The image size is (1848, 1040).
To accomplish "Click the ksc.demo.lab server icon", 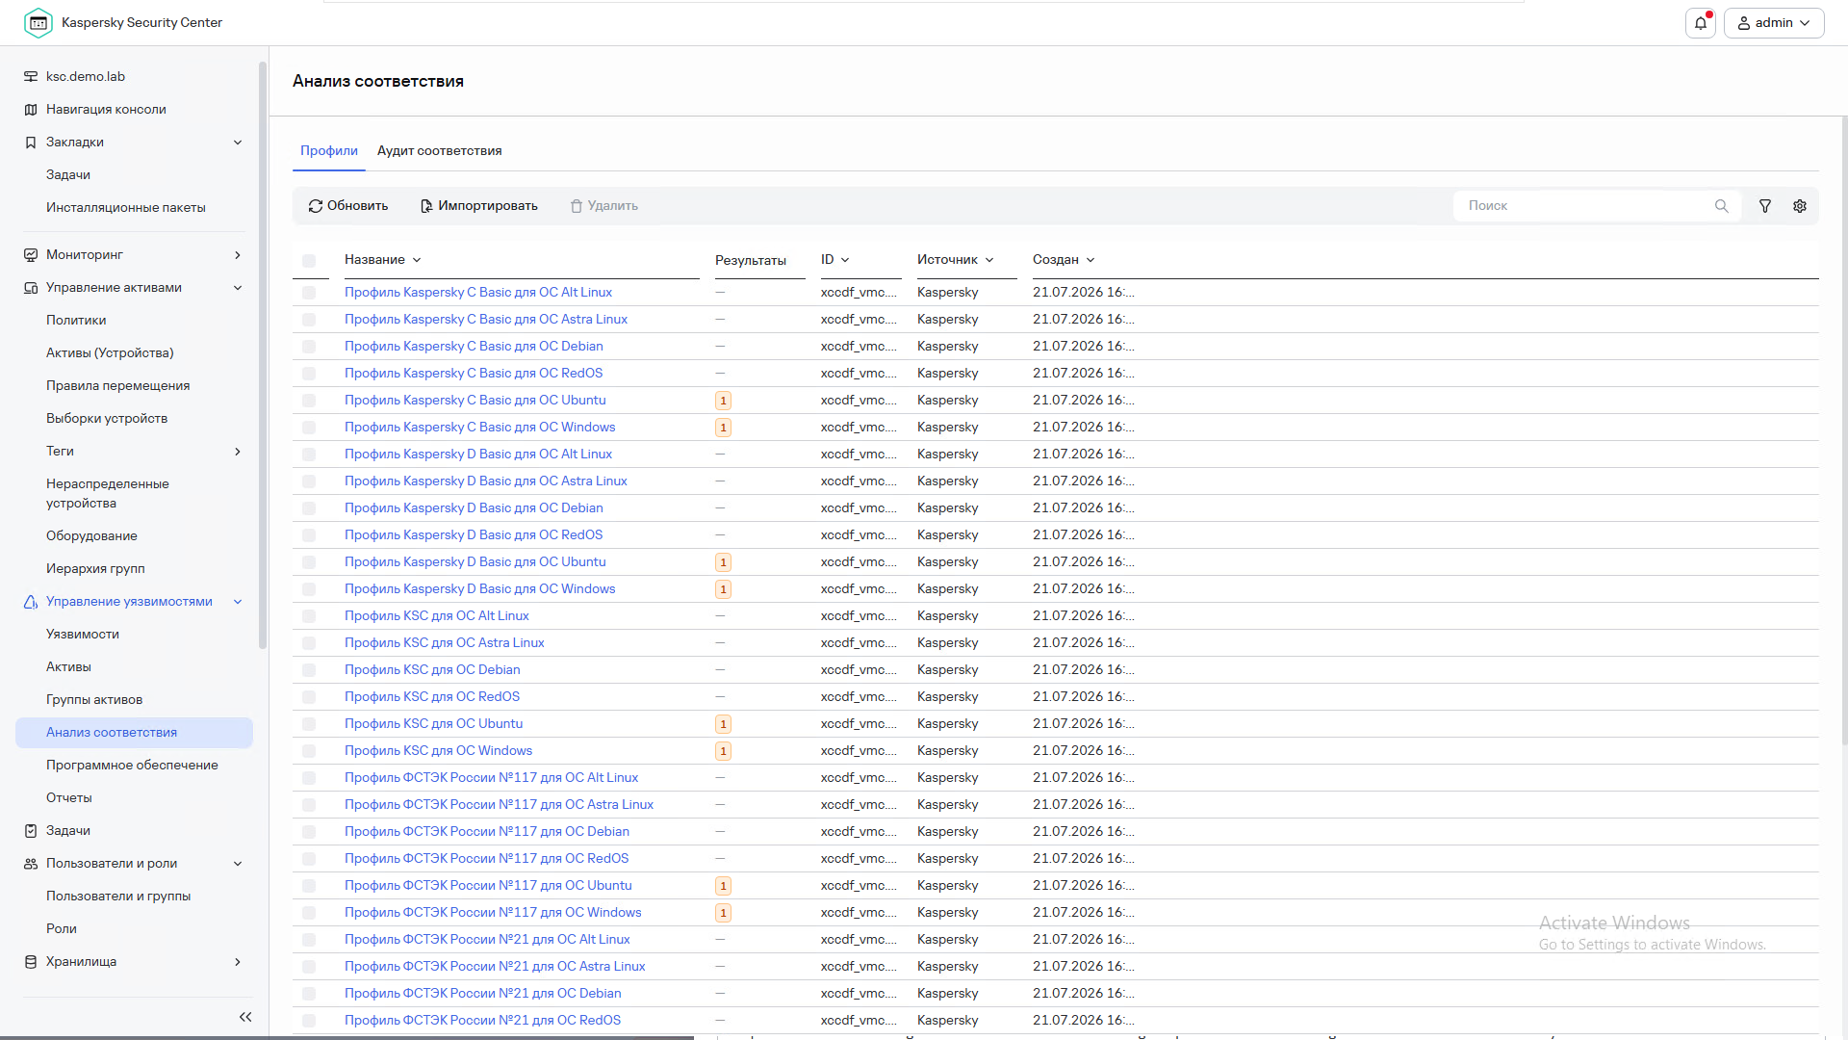I will (x=31, y=77).
